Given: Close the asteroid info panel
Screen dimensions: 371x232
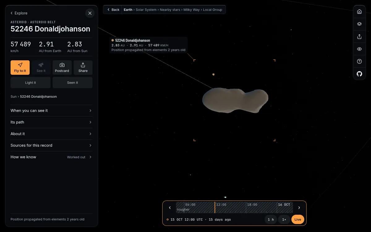Looking at the screenshot, I should pyautogui.click(x=90, y=13).
